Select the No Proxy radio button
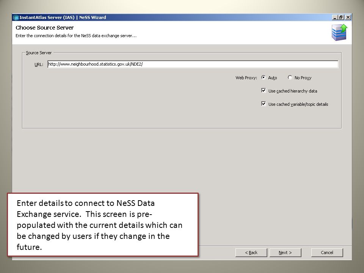 coord(290,77)
